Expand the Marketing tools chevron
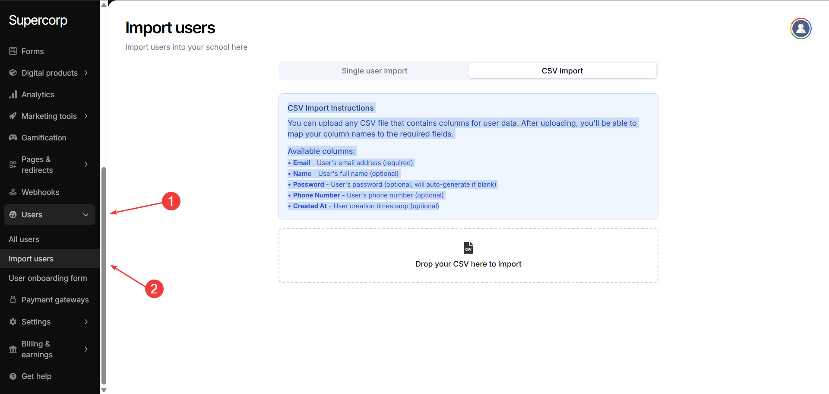This screenshot has width=829, height=394. tap(86, 116)
